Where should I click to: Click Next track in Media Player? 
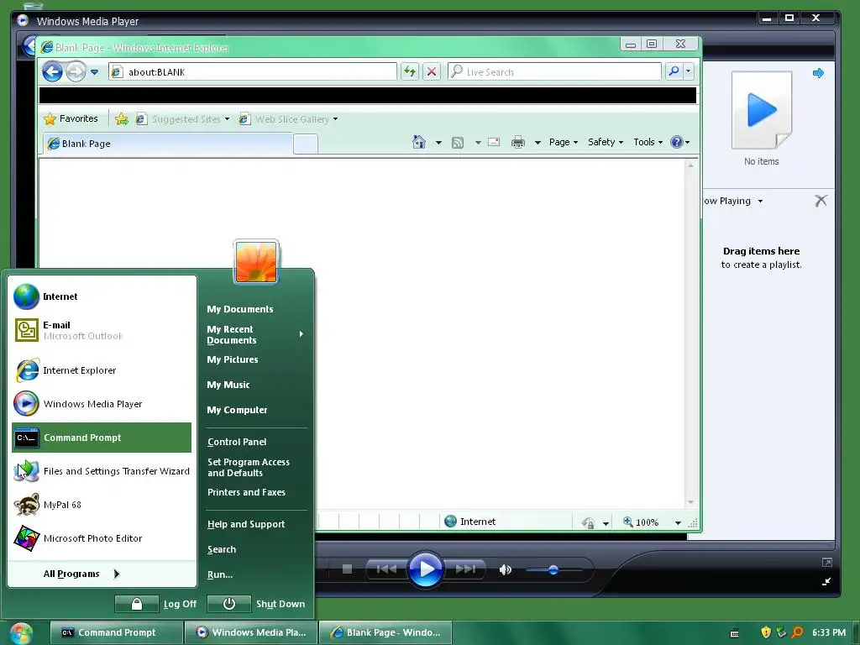click(x=465, y=569)
